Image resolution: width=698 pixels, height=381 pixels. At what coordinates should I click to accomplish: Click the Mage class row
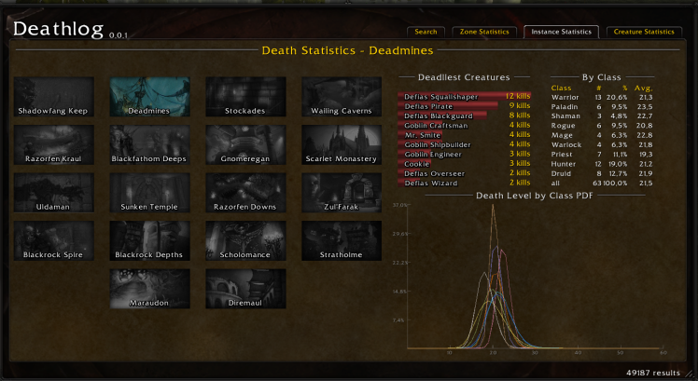pos(602,135)
